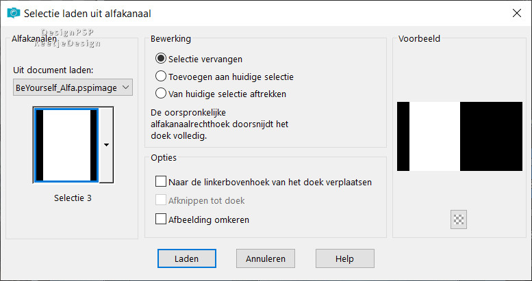Click the 'Afknippen tot doek' checkbox
This screenshot has width=532, height=281.
(161, 201)
